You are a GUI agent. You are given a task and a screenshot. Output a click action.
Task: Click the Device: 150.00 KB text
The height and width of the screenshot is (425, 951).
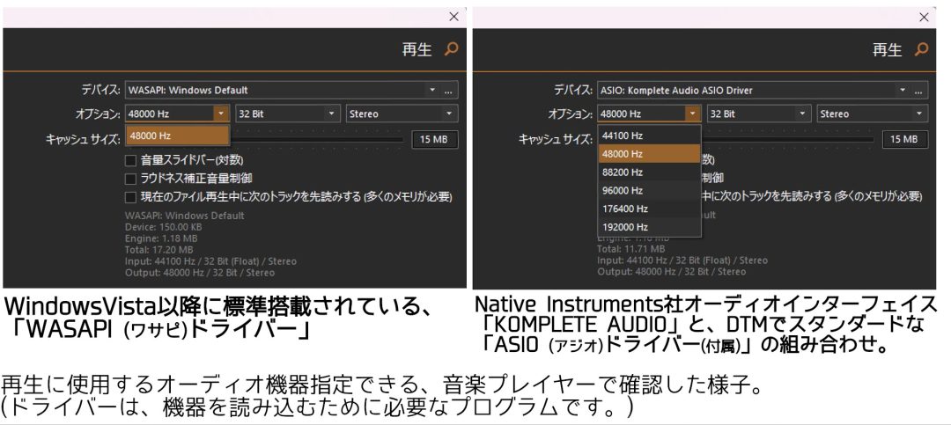(163, 227)
